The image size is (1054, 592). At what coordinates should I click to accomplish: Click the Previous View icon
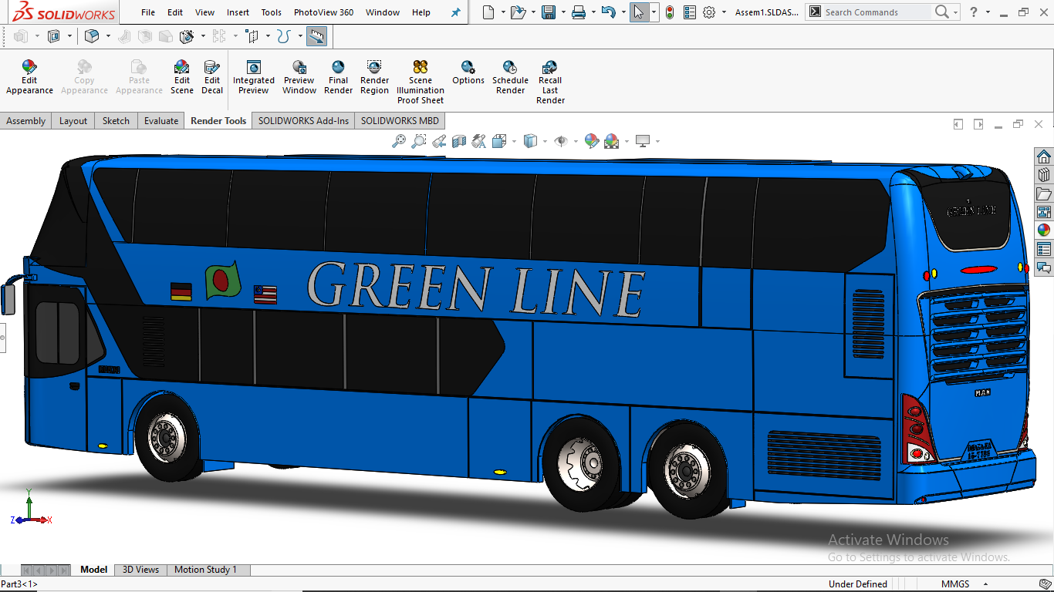tap(439, 141)
